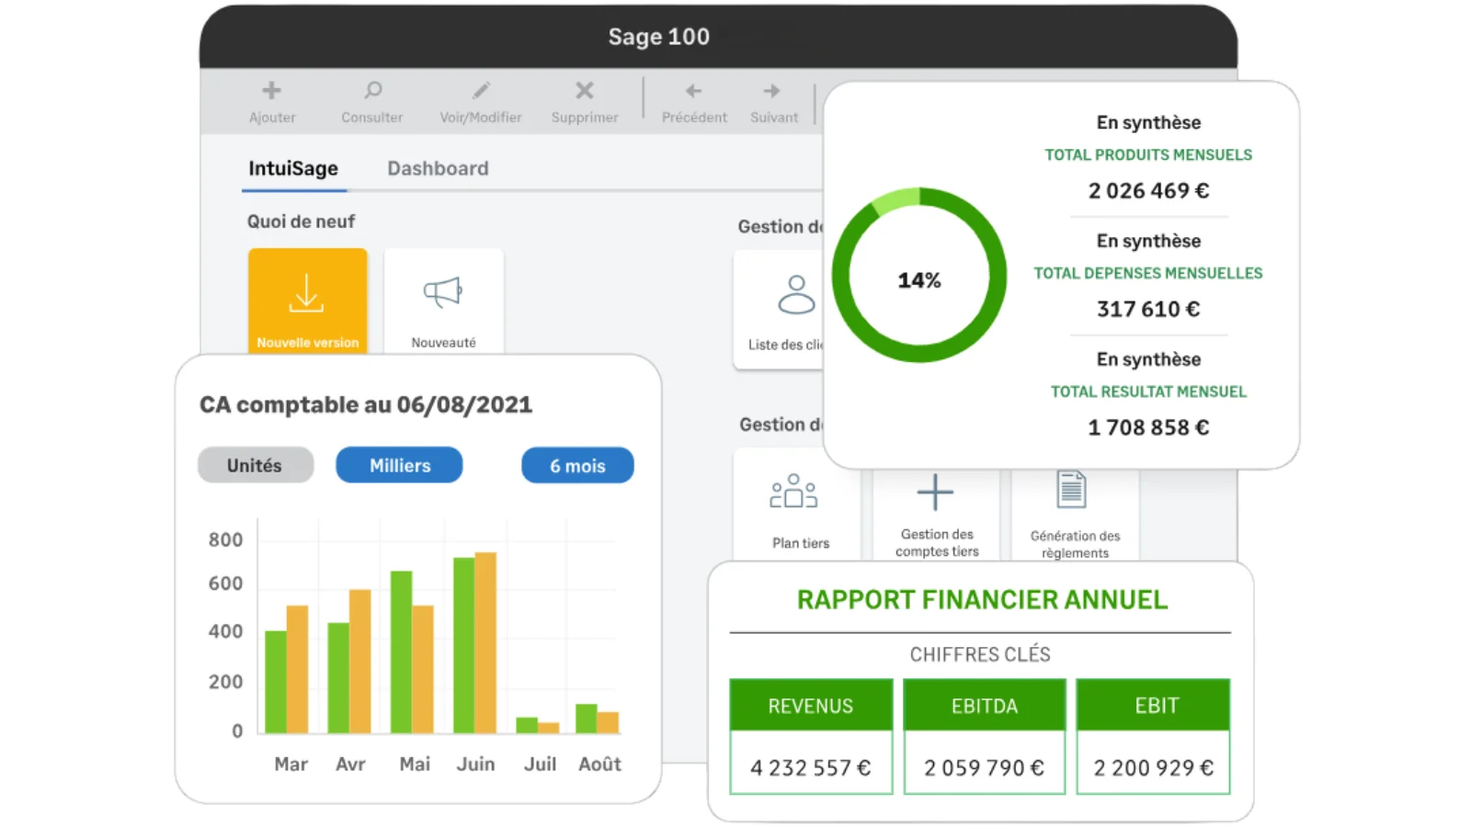Go back with Précédent arrow
This screenshot has height=827, width=1471.
point(693,91)
